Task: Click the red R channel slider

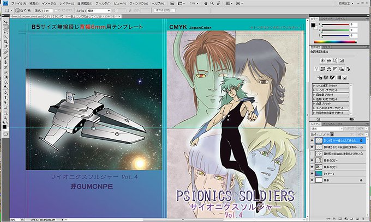Action: (335, 24)
